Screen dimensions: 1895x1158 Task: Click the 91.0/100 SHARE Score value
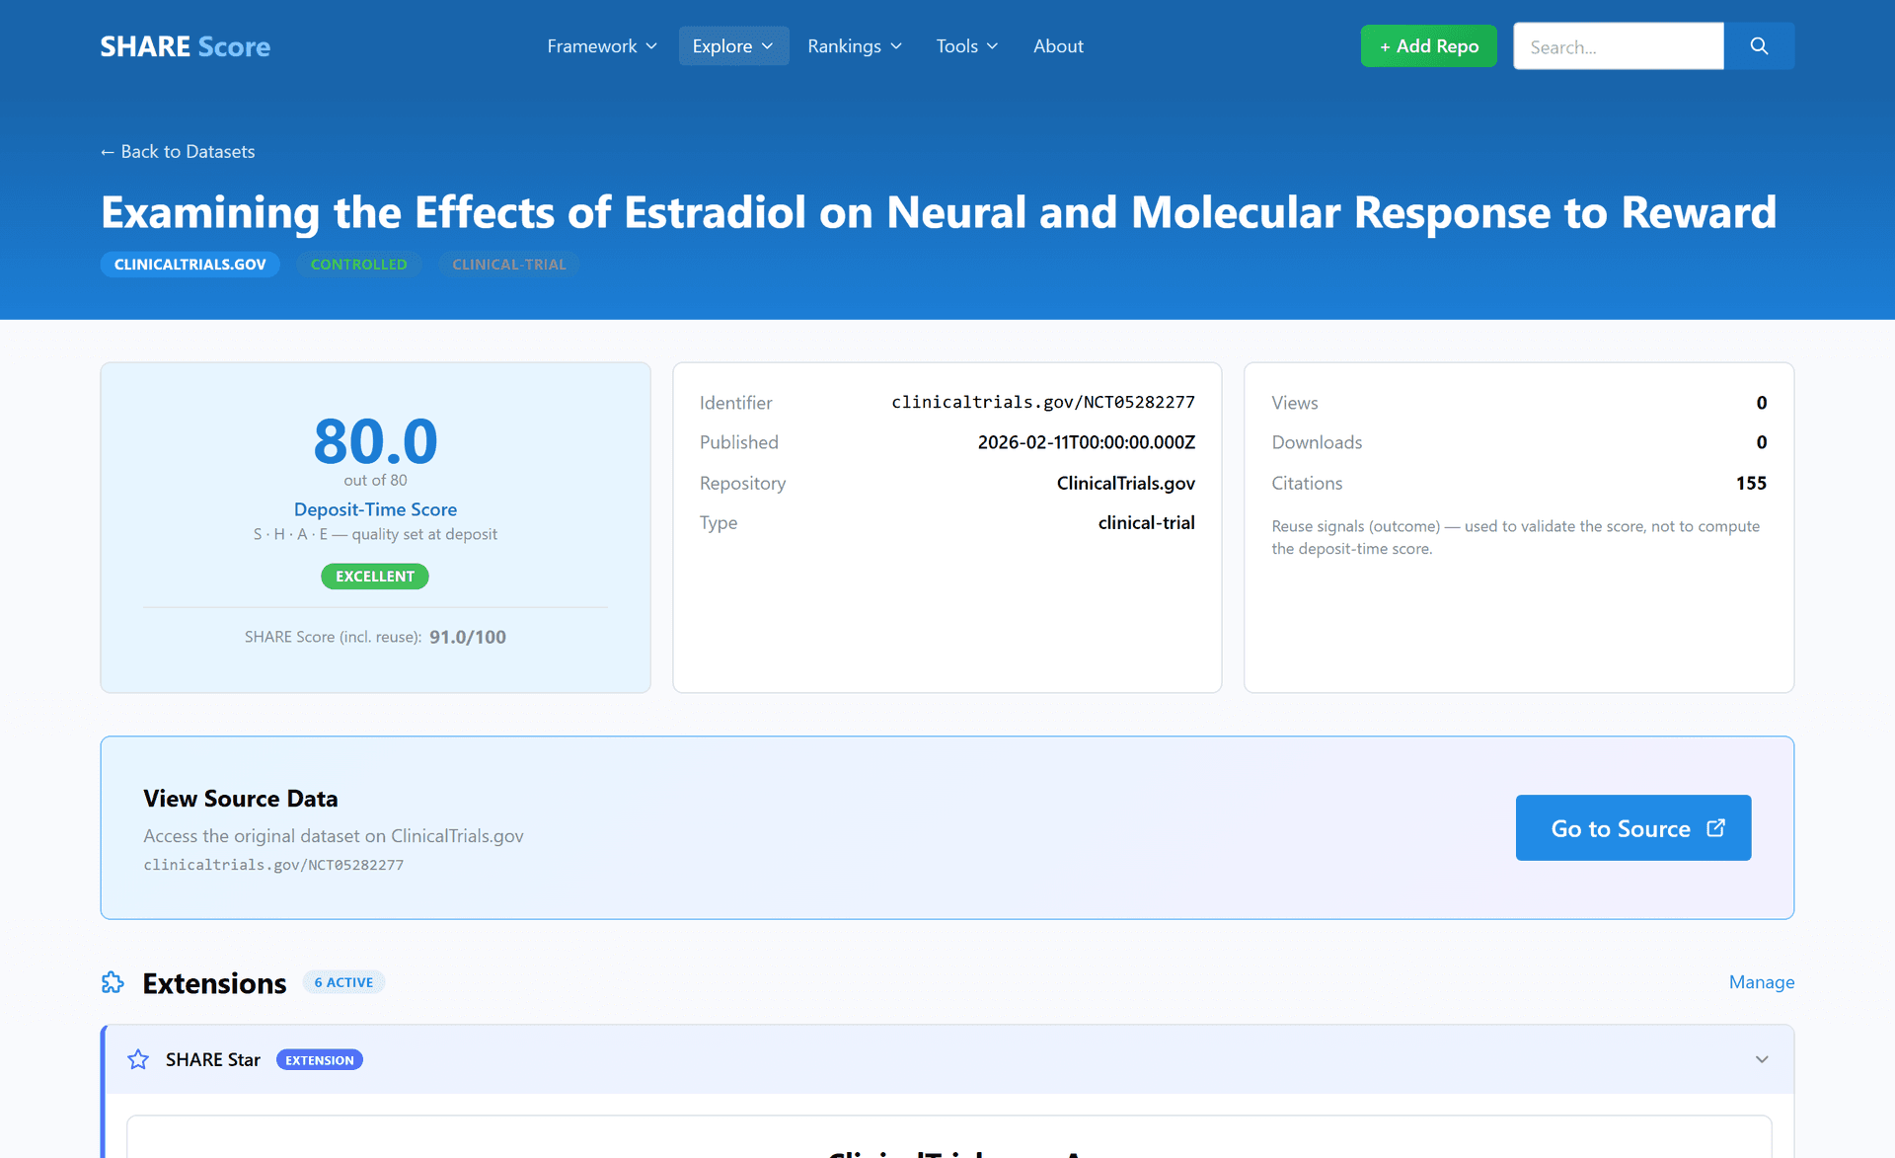468,637
